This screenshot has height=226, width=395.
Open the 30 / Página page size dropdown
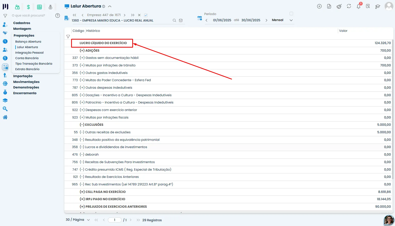[x=78, y=220]
